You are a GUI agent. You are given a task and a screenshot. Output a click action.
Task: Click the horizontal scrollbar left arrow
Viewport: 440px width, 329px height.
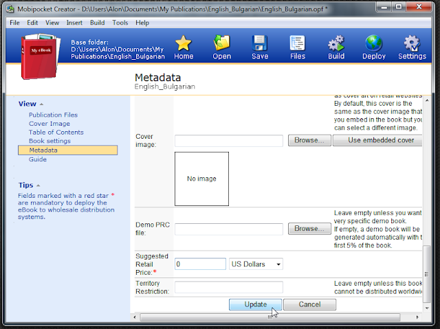click(135, 317)
